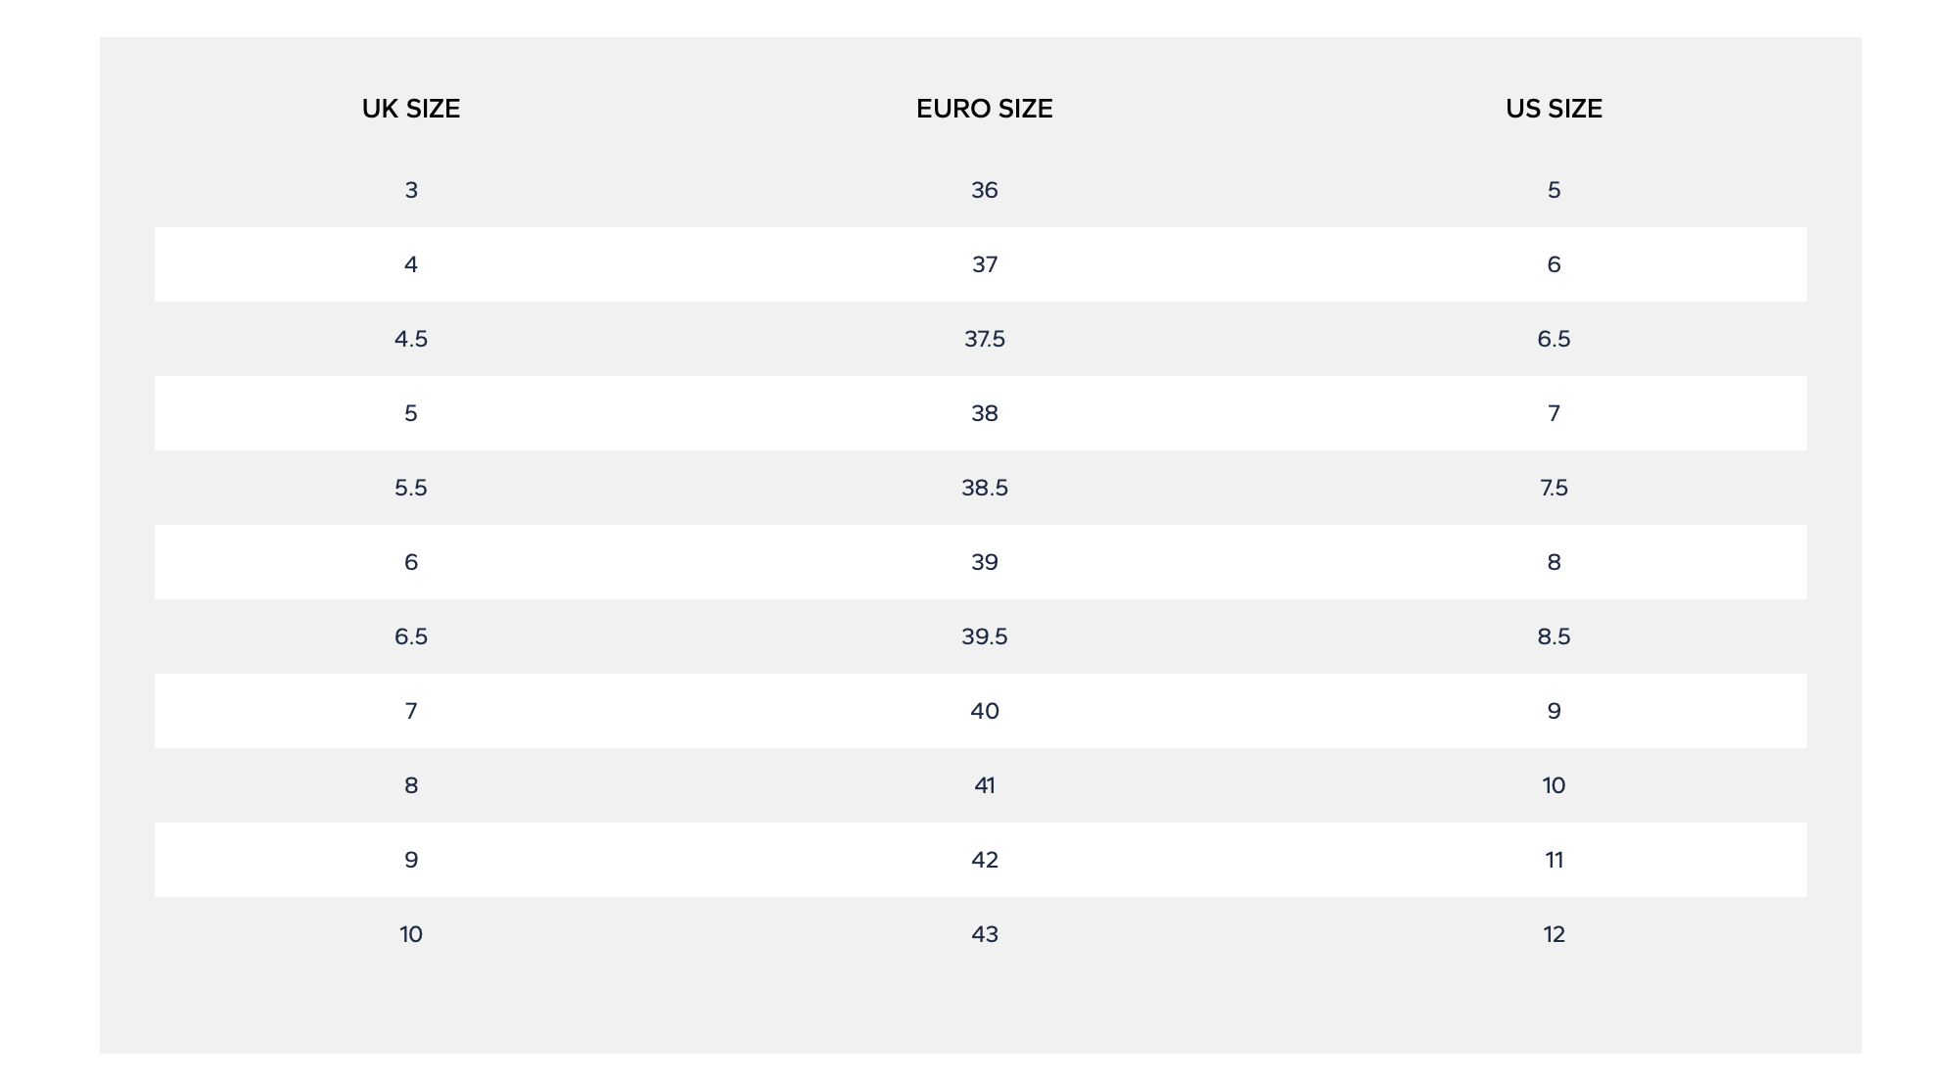The width and height of the screenshot is (1950, 1083).
Task: Click the US SIZE column header
Action: (x=1554, y=109)
